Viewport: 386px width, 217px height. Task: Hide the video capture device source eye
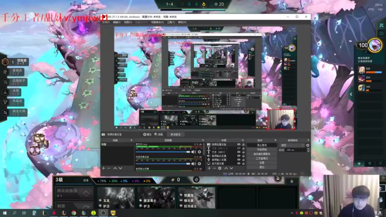[x=238, y=144]
